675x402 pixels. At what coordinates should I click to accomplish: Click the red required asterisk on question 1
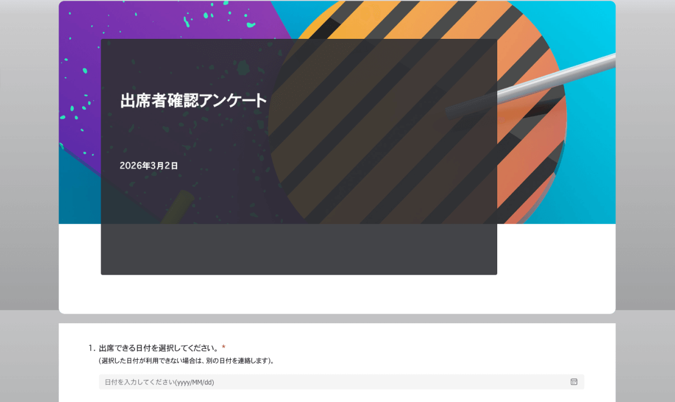(x=223, y=348)
